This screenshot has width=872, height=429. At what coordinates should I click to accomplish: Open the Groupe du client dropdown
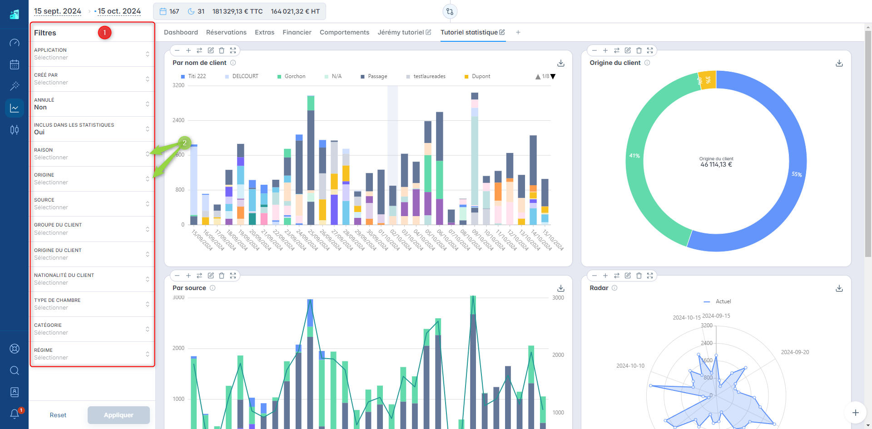pyautogui.click(x=92, y=229)
